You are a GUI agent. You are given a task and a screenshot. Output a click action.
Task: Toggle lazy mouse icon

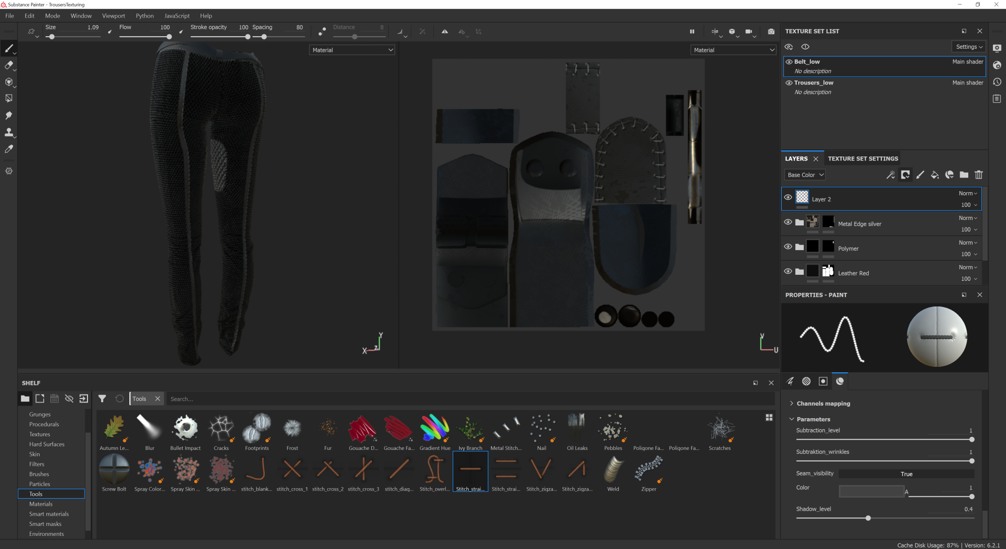point(322,31)
